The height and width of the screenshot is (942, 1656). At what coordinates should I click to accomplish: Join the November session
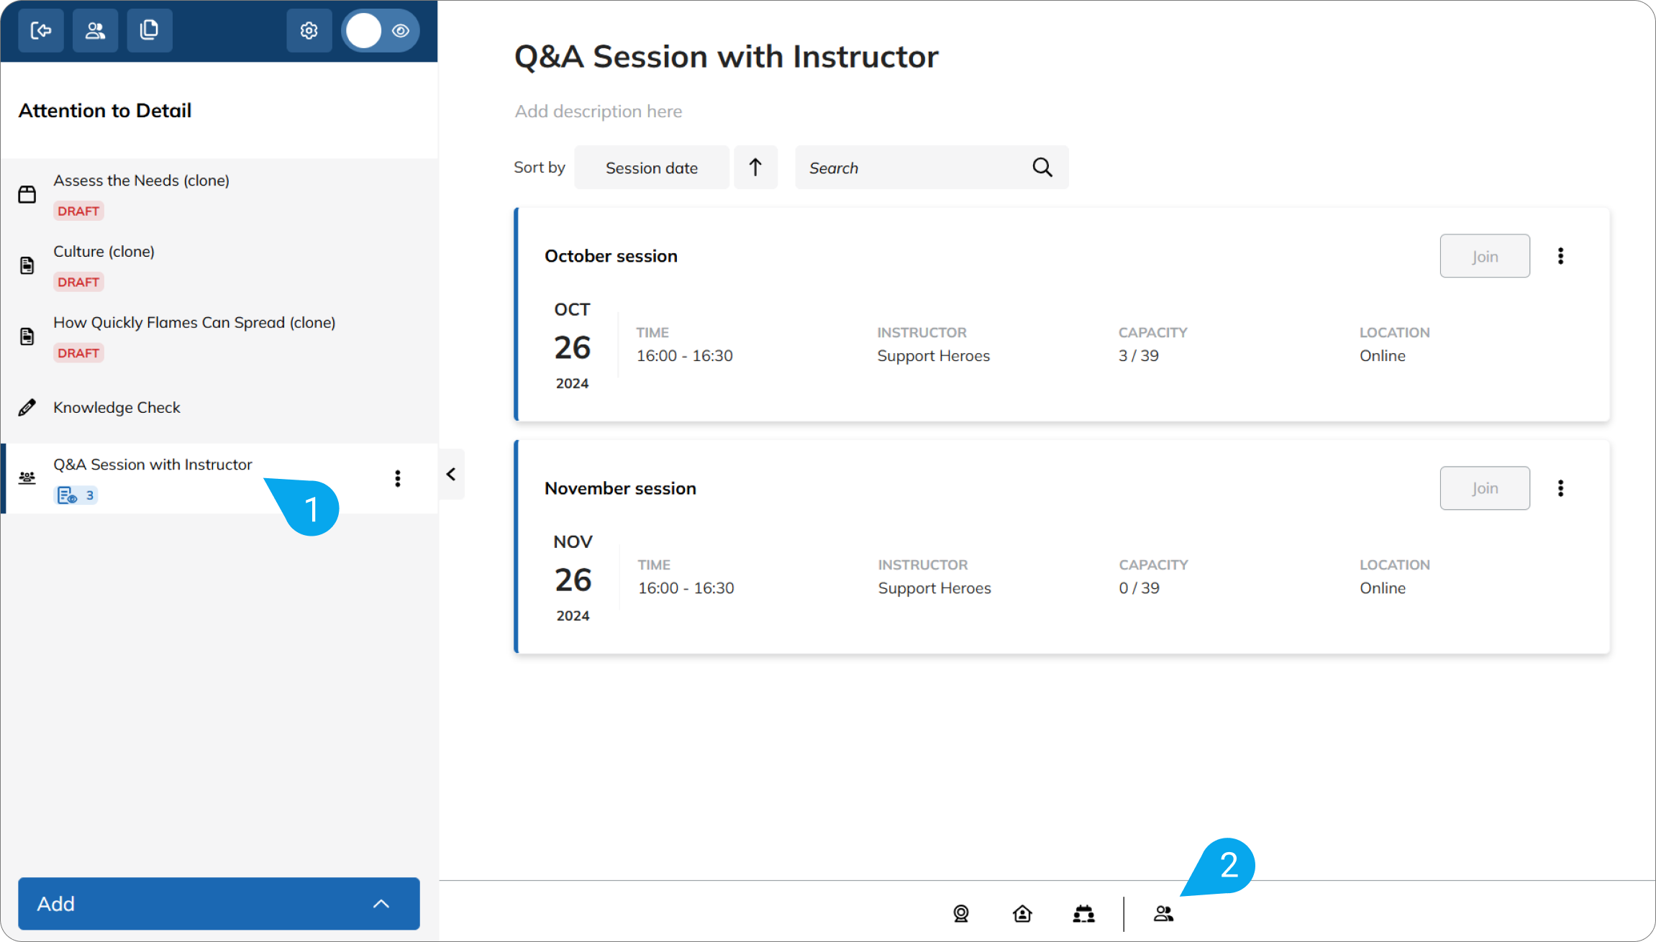click(x=1485, y=488)
